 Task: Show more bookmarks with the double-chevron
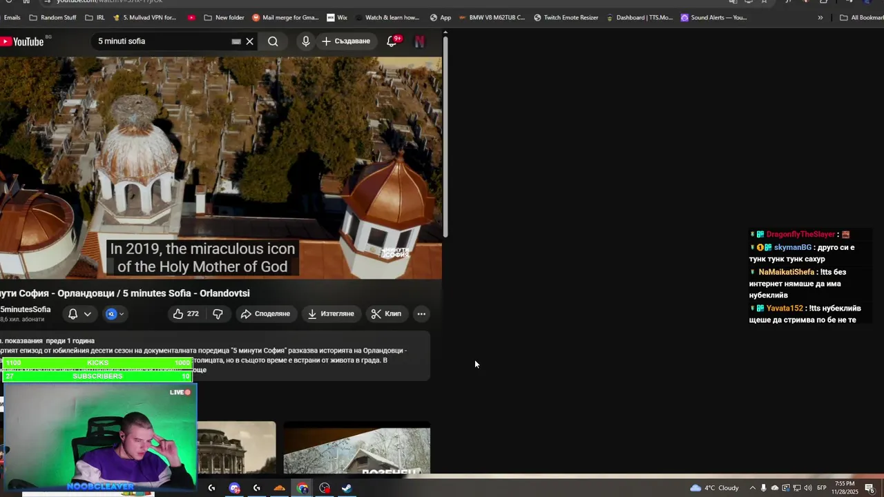[820, 18]
